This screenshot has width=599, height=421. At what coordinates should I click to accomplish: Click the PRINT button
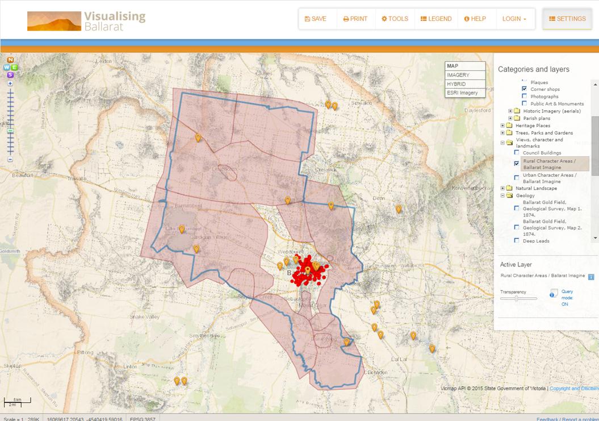[x=355, y=19]
